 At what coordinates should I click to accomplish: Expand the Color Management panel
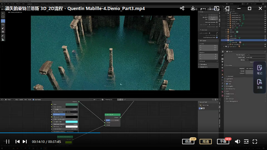point(231,101)
